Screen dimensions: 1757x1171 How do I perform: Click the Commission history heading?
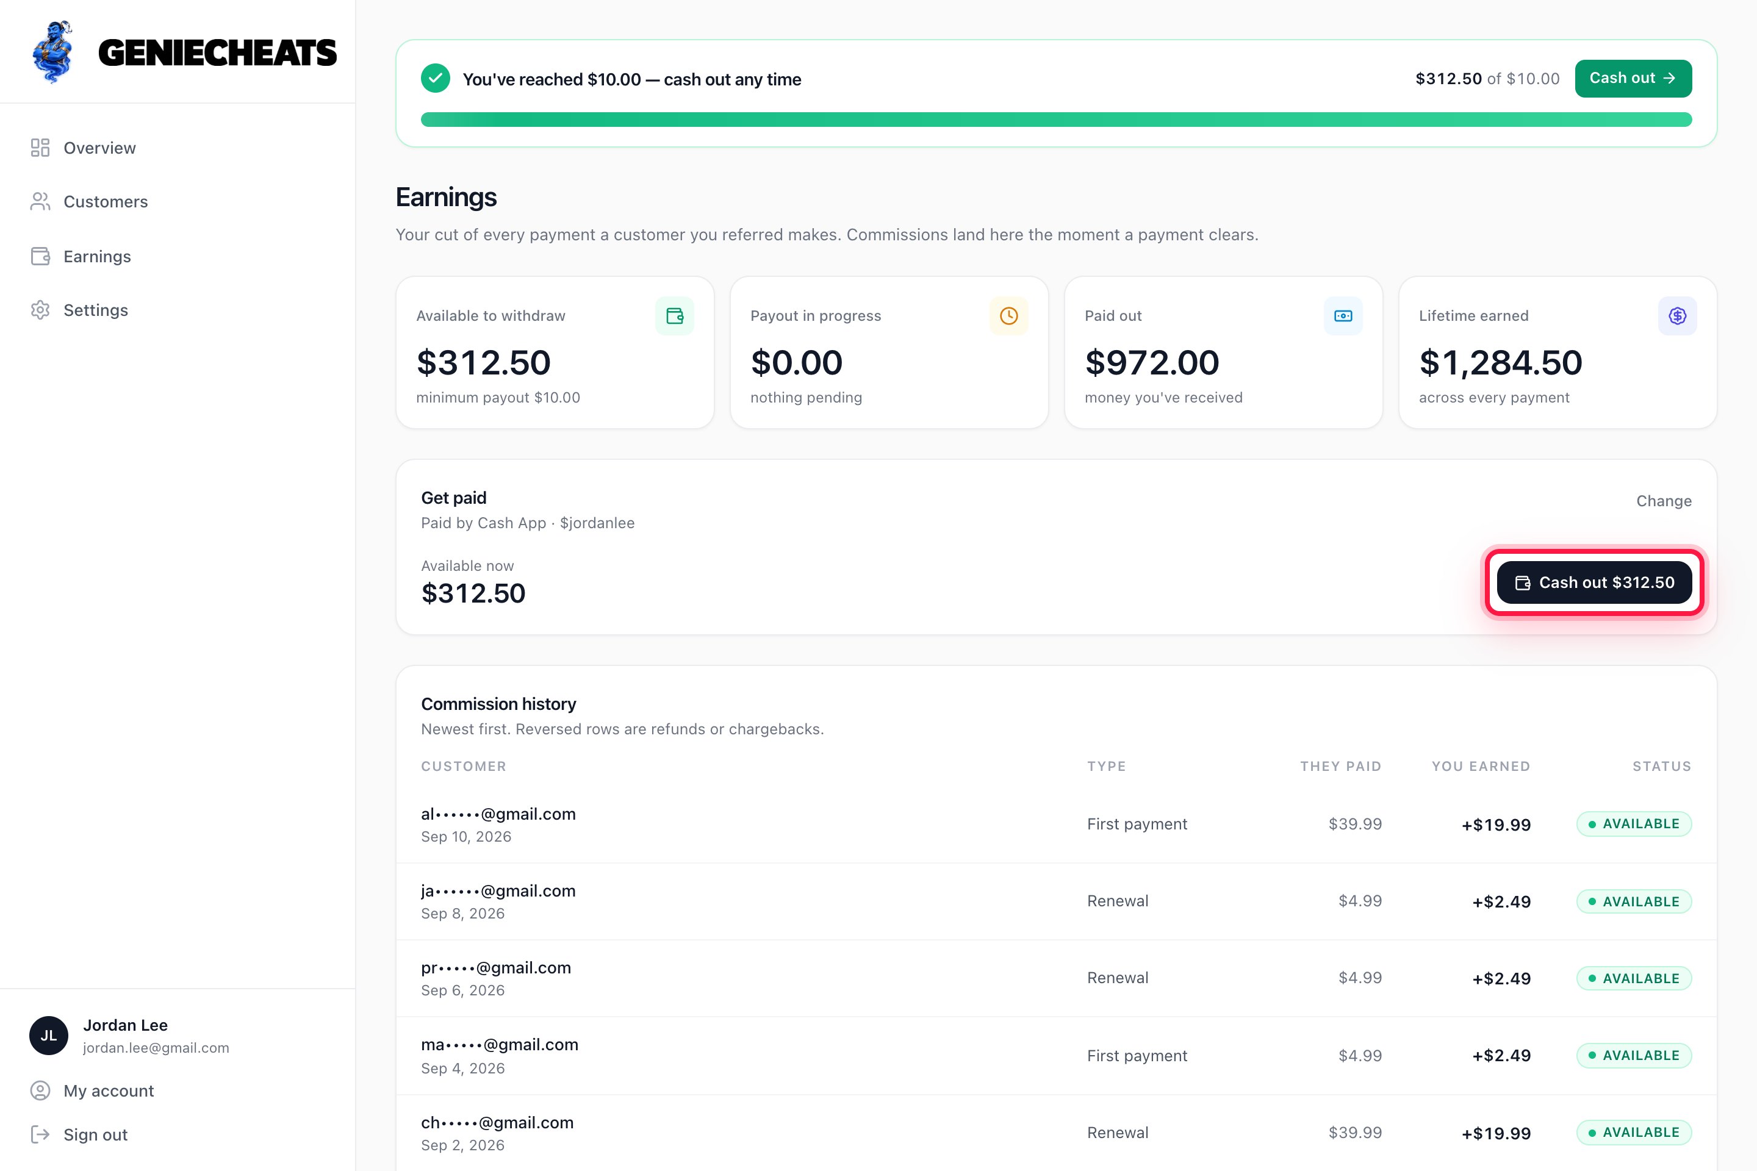[x=499, y=704]
